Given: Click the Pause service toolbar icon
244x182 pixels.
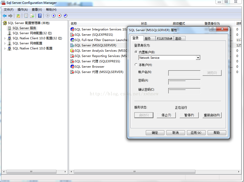Looking at the screenshot, I should click(54, 16).
